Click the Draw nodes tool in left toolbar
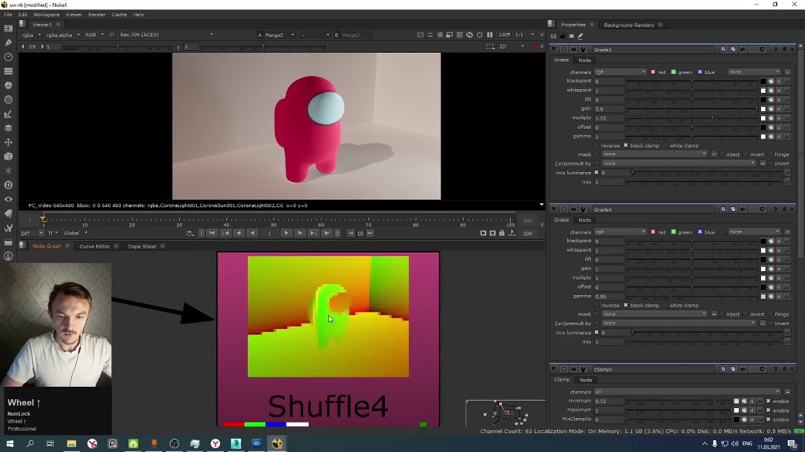This screenshot has height=452, width=805. click(x=8, y=43)
